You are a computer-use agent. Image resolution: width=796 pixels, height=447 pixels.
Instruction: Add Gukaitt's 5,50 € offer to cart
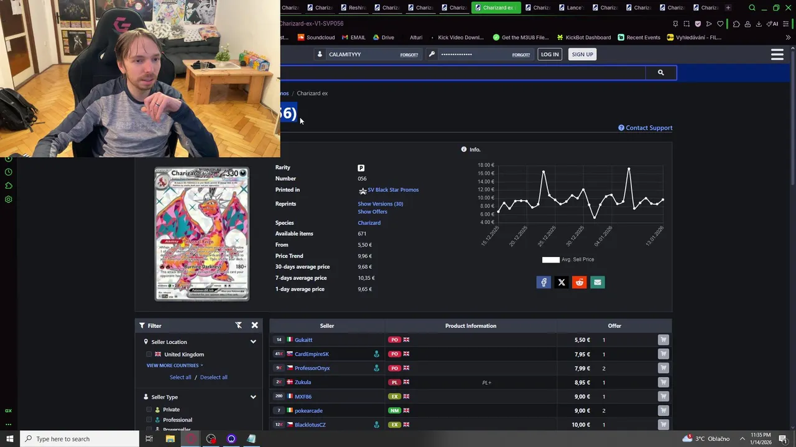tap(664, 340)
